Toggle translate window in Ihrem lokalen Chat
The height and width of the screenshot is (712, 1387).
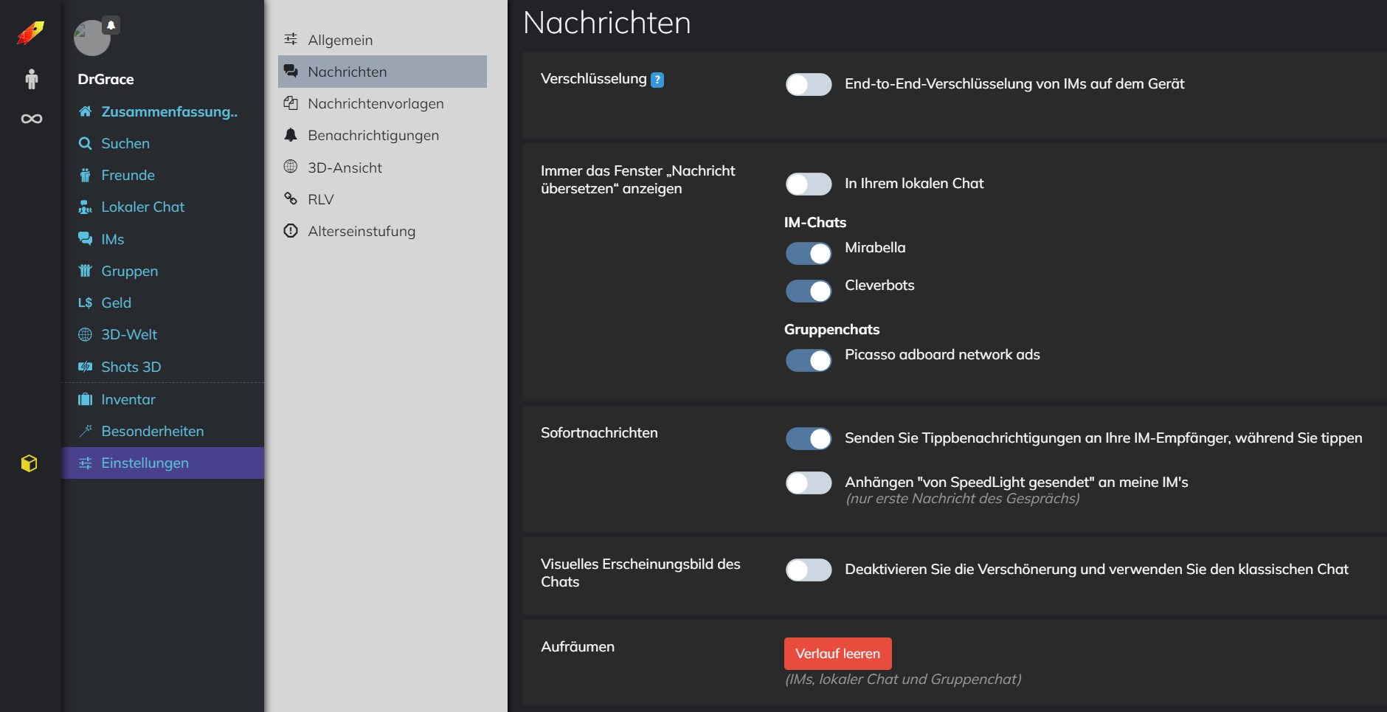[x=809, y=184]
